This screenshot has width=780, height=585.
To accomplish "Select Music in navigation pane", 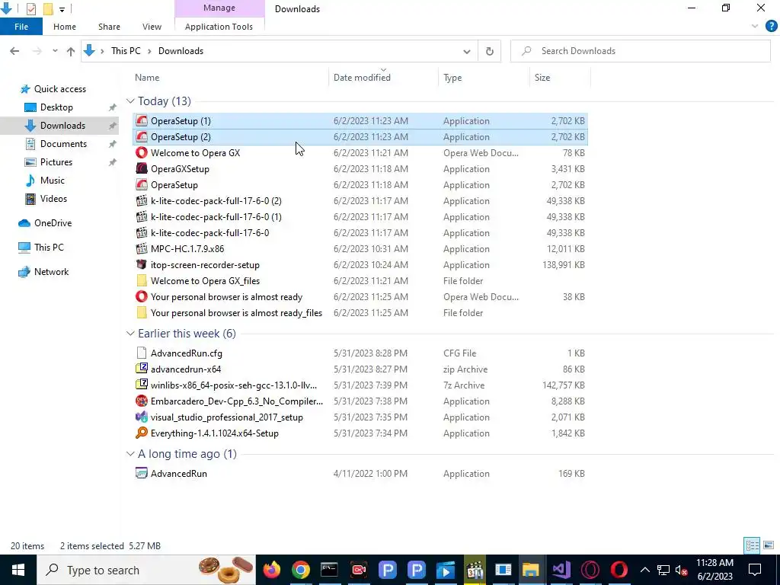I will 53,180.
